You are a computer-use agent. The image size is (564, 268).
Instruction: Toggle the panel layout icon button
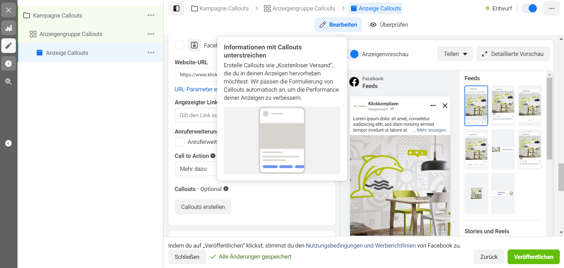176,8
